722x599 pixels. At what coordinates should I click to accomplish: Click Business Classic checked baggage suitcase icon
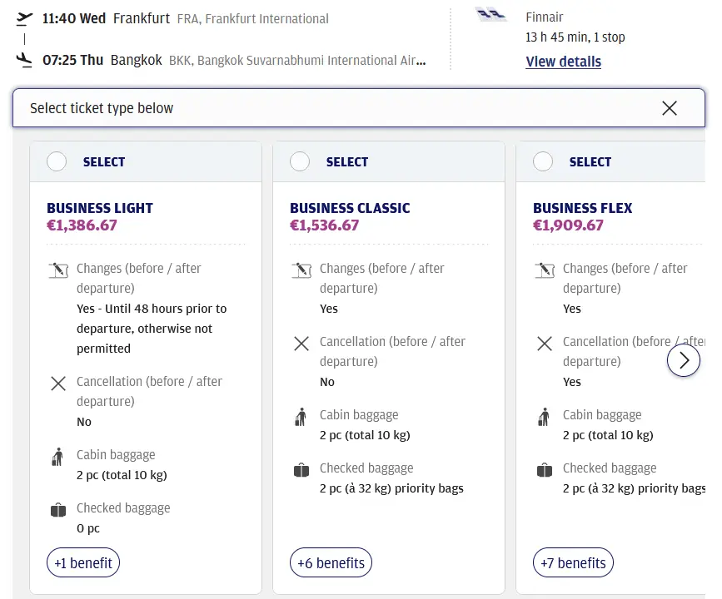pyautogui.click(x=301, y=470)
